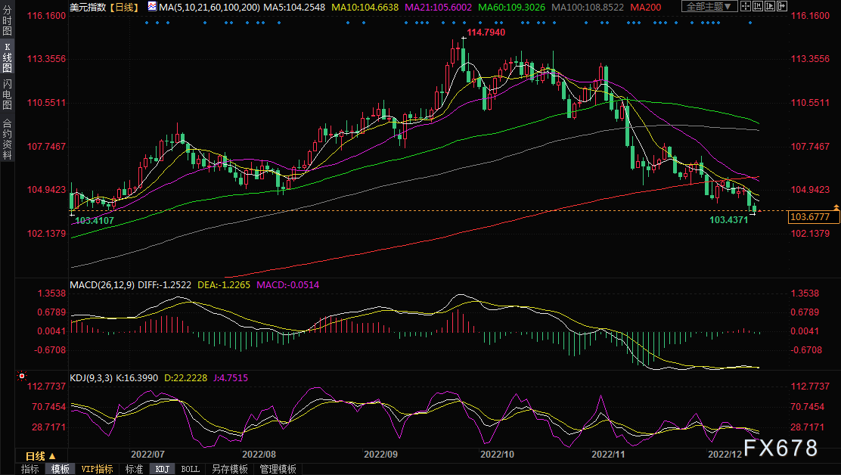Click the current price label 103.6777
This screenshot has height=475, width=841.
[x=814, y=217]
